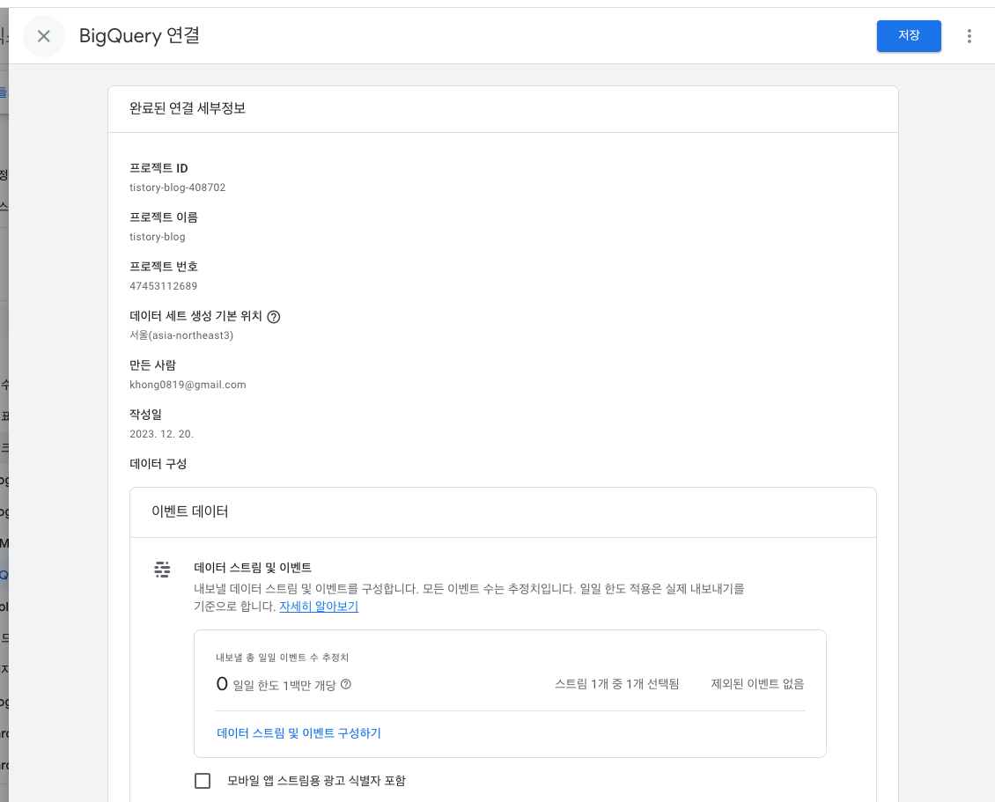The height and width of the screenshot is (802, 995).
Task: Enable 모바일 앱 스트림용 광고 식별자 포함 checkbox
Action: point(203,780)
